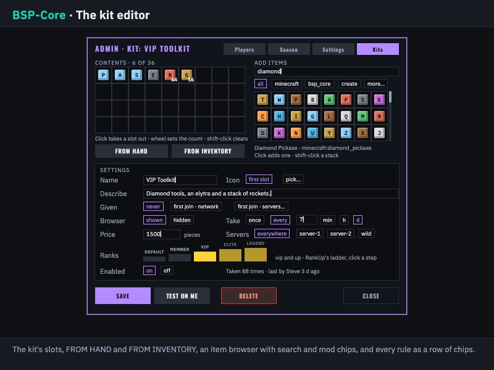Add the pink E item from browser
Screen dimensions: 494x370
pos(379,100)
